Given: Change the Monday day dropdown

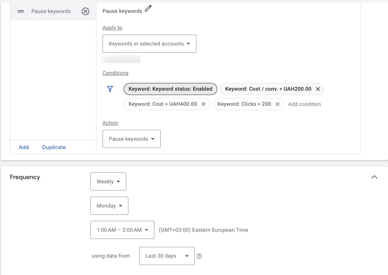Looking at the screenshot, I should (x=109, y=206).
